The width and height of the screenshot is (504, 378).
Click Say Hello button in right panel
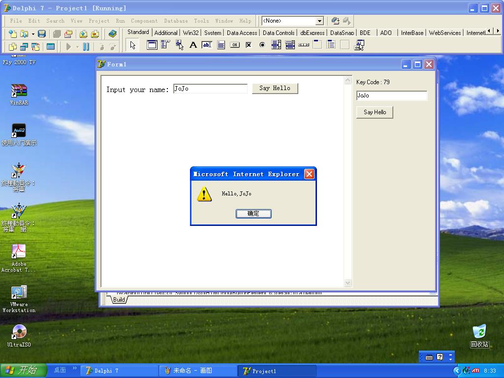[375, 113]
